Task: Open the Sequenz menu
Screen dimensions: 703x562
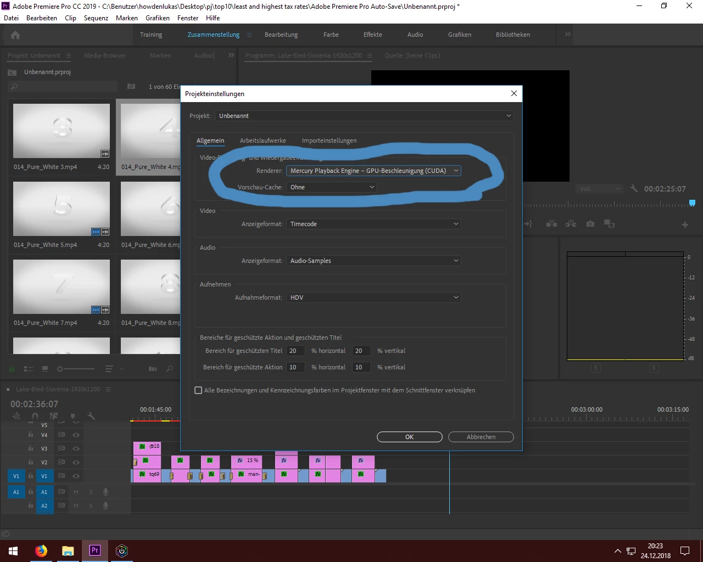Action: coord(96,18)
